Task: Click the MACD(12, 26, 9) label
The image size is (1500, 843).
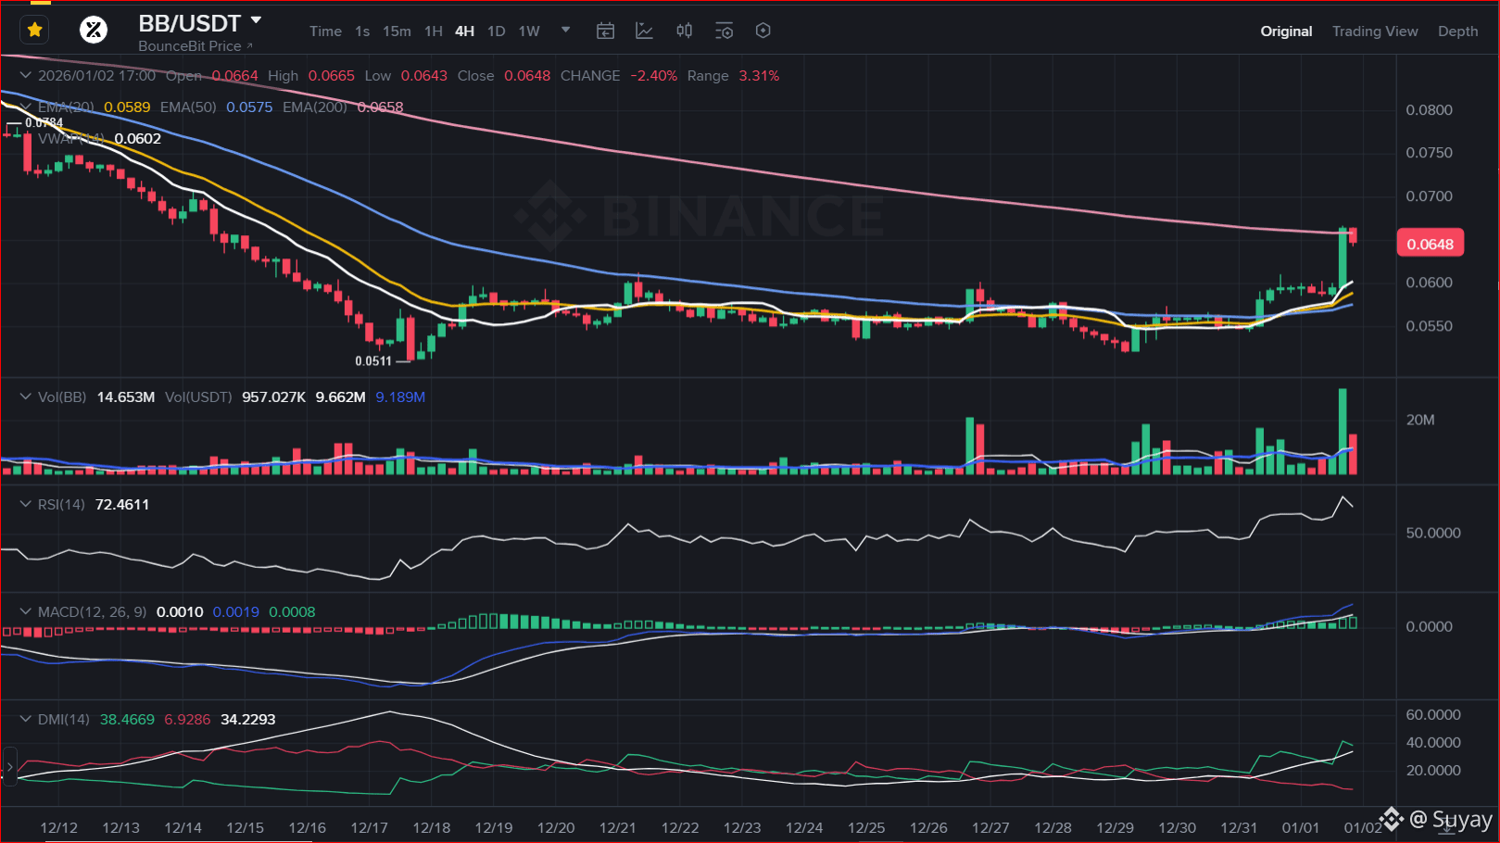Action: click(x=93, y=612)
